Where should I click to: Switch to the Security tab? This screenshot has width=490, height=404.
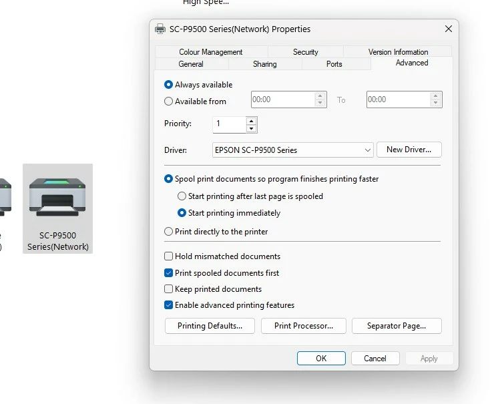(x=305, y=51)
